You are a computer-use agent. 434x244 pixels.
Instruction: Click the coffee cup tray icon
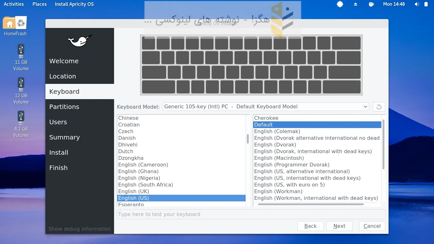click(x=371, y=4)
